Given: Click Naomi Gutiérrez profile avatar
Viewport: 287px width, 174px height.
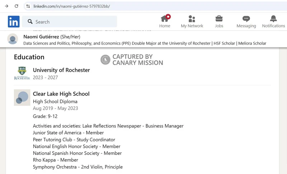Looking at the screenshot, I should (13, 39).
